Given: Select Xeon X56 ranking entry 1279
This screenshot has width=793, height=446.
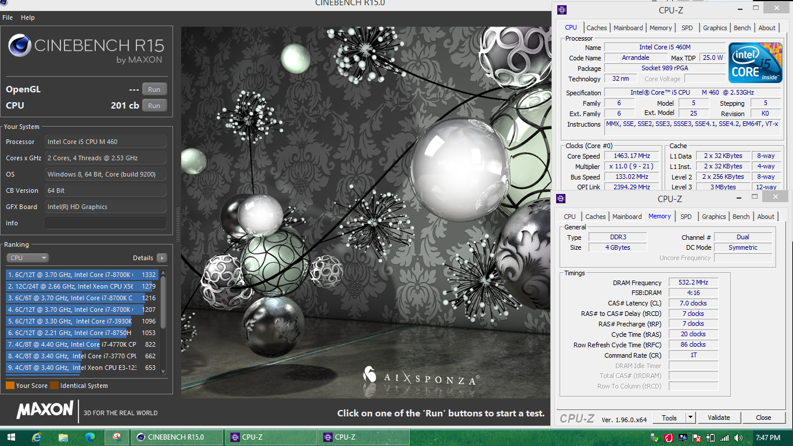Looking at the screenshot, I should (82, 286).
